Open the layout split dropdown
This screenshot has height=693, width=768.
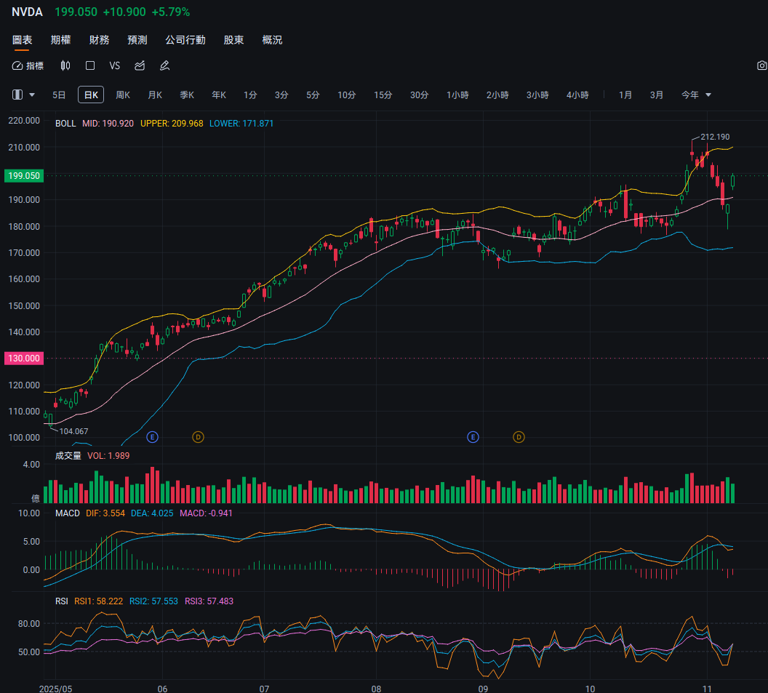[x=23, y=95]
